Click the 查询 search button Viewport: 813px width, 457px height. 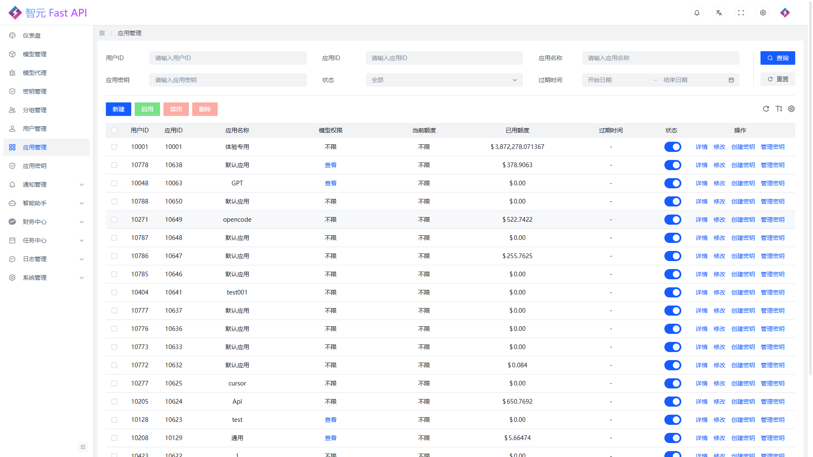click(777, 58)
